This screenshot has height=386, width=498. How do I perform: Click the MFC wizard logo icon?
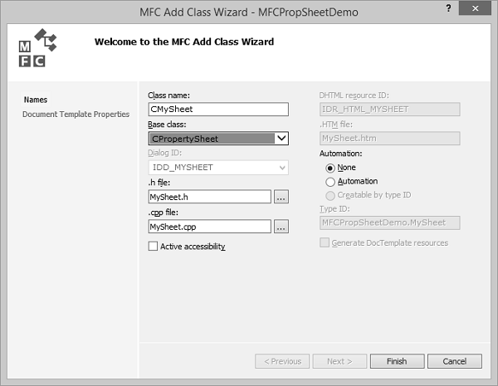coord(37,48)
